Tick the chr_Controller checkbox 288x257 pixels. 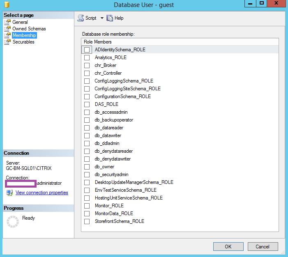pos(87,73)
